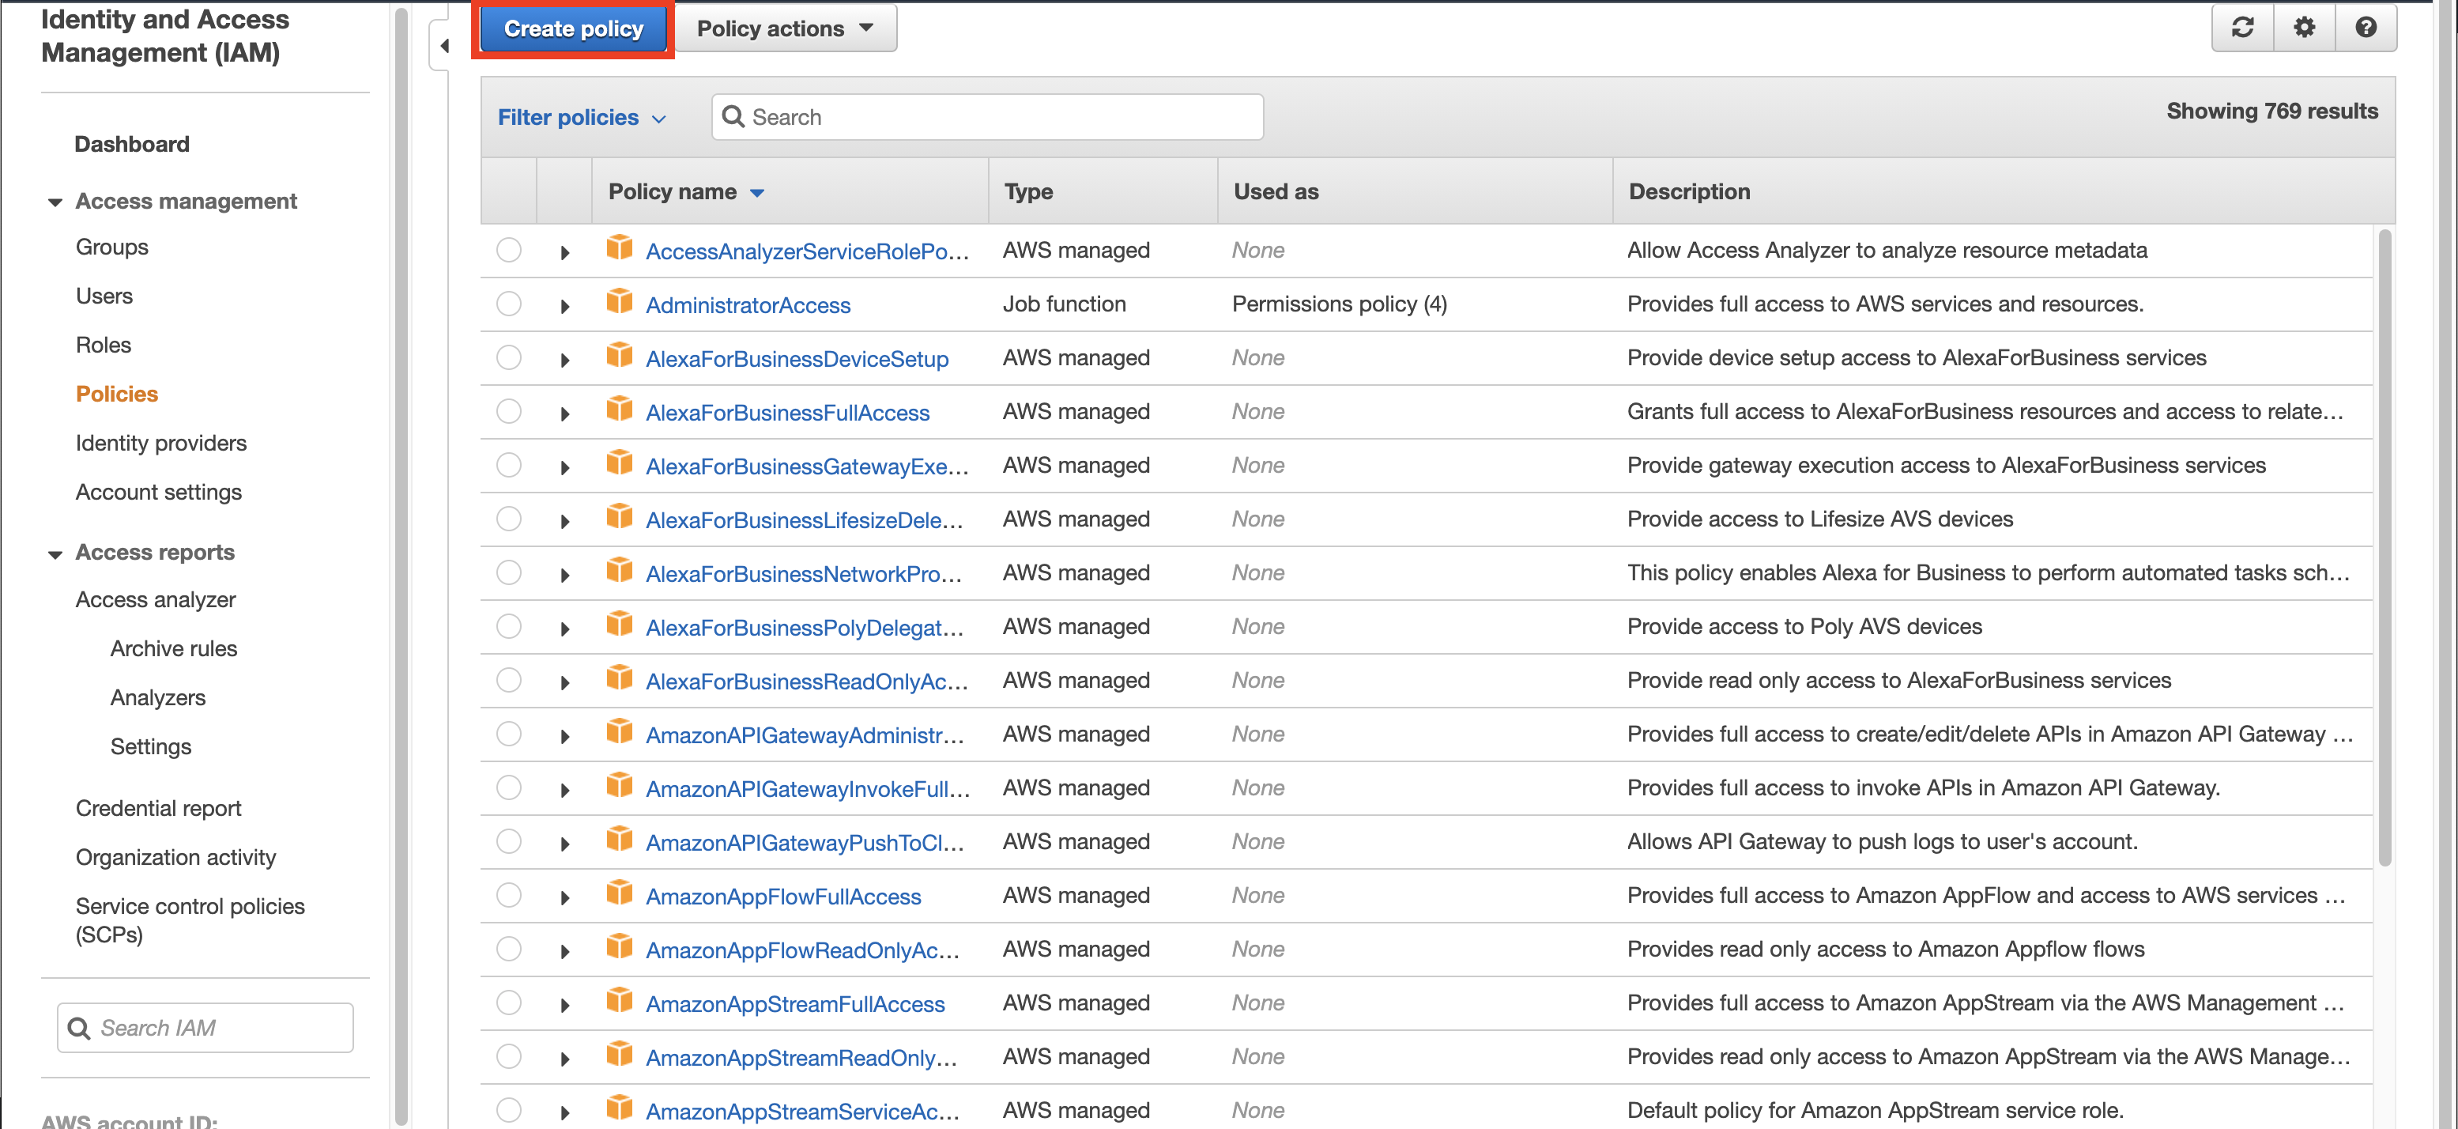Open the settings gear icon
The width and height of the screenshot is (2458, 1129).
[x=2303, y=28]
